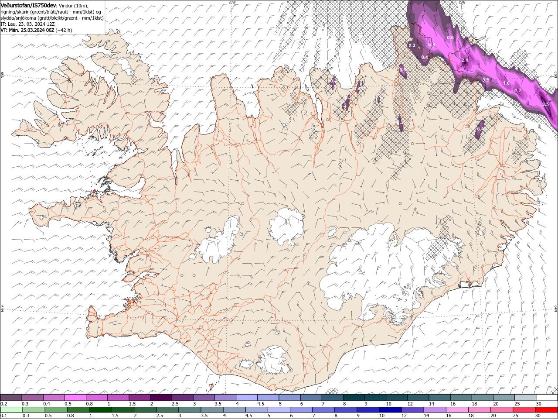The width and height of the screenshot is (558, 419).
Task: Click the bright red 30 swatch in lower legend
Action: pyautogui.click(x=546, y=410)
